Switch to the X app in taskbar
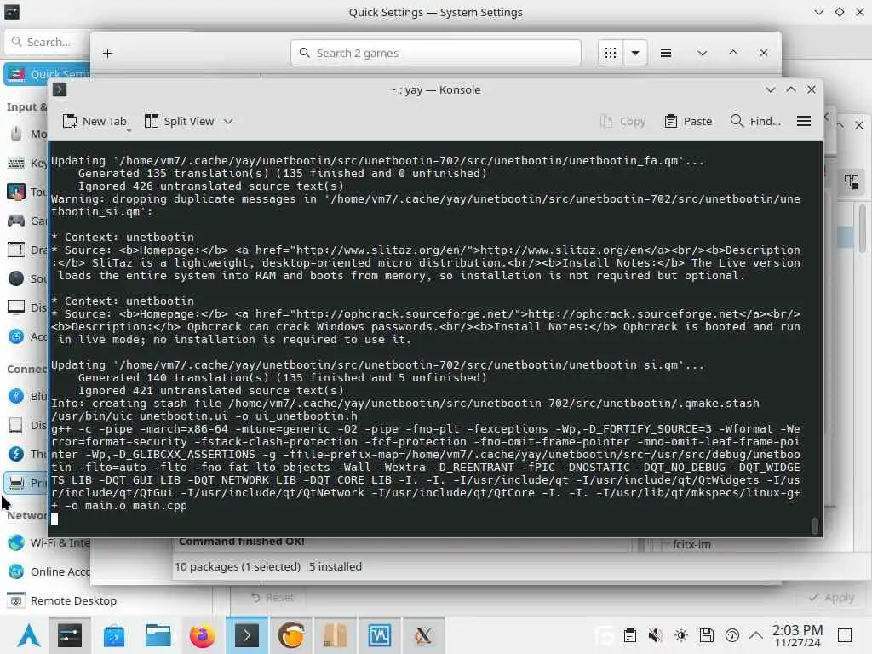This screenshot has height=654, width=872. pyautogui.click(x=423, y=635)
